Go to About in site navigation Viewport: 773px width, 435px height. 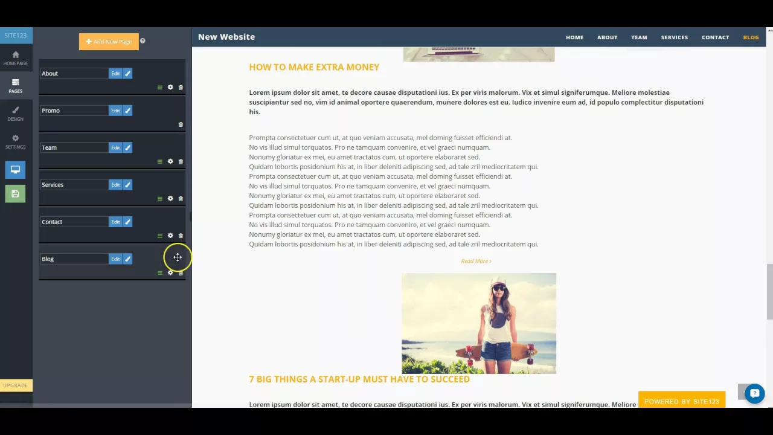point(607,37)
